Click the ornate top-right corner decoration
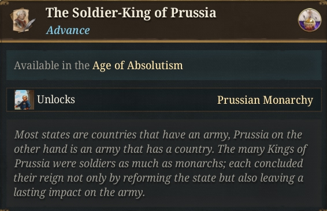Image resolution: width=327 pixels, height=211 pixels. tap(322, 3)
